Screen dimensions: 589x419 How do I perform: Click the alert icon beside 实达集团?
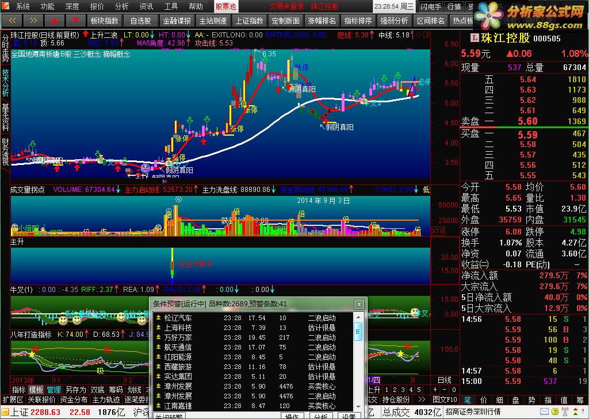point(159,376)
